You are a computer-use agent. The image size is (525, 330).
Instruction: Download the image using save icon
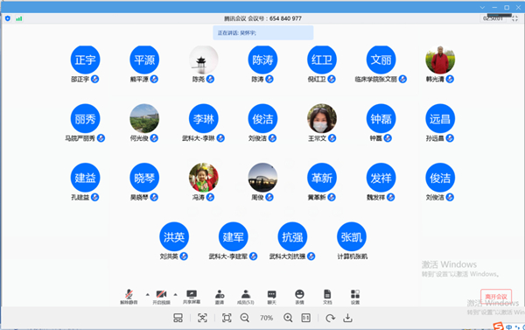(348, 318)
